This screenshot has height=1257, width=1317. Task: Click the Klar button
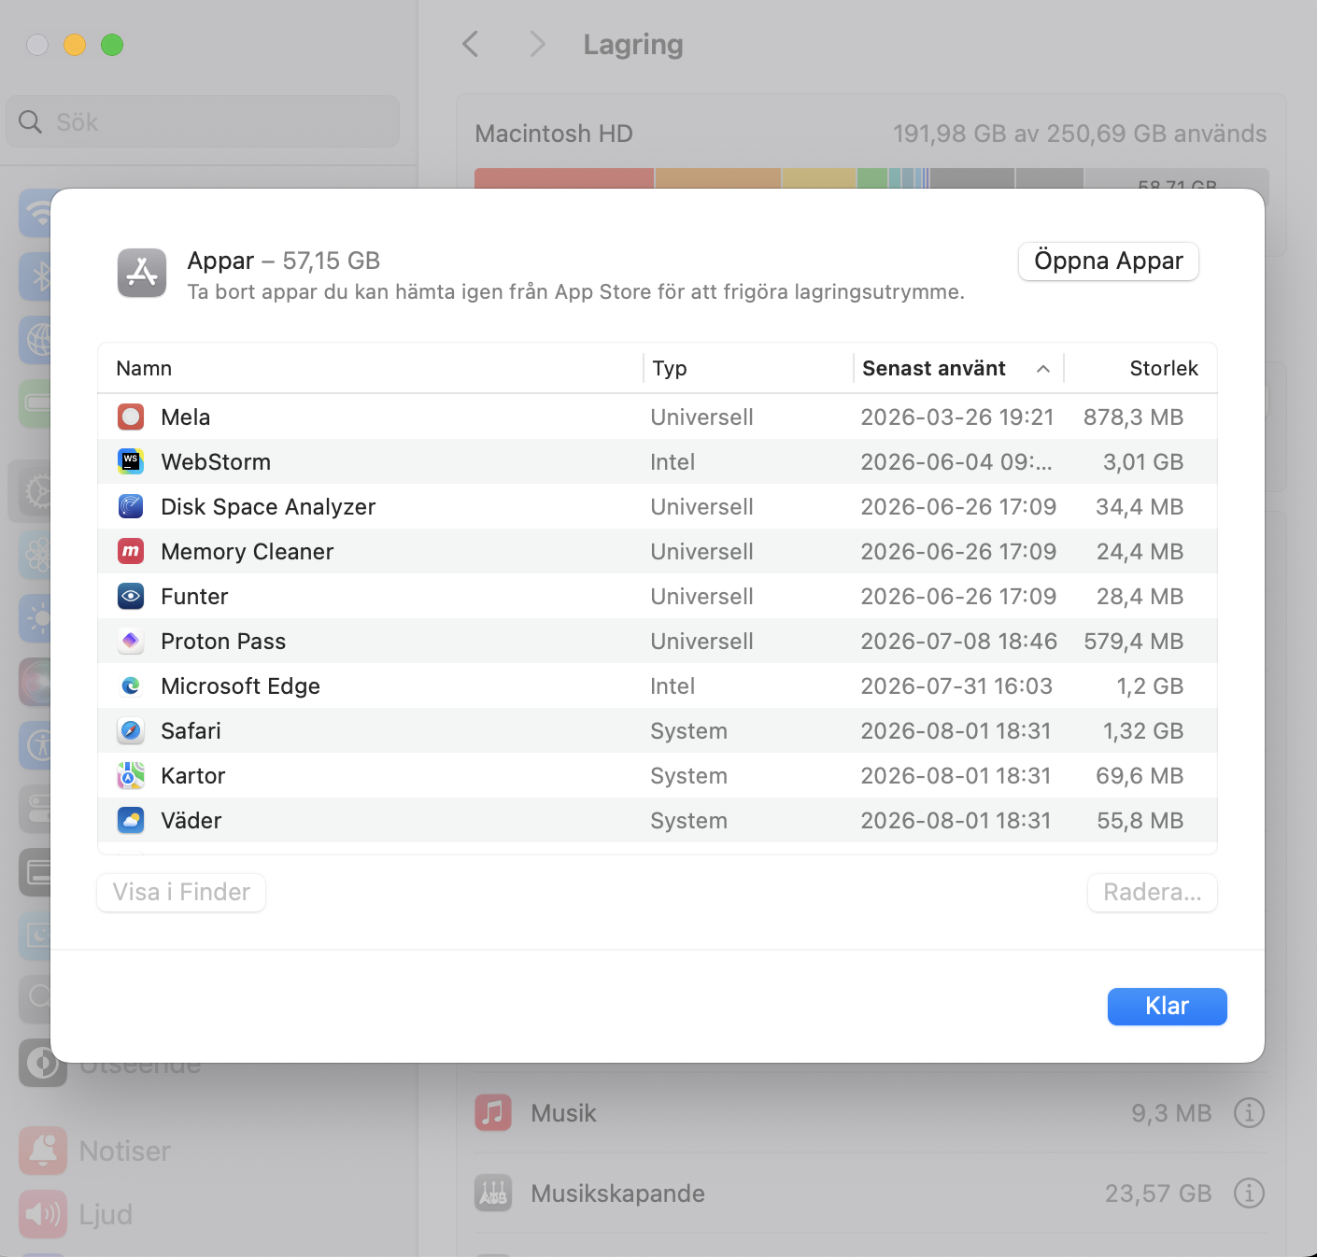[1167, 1006]
